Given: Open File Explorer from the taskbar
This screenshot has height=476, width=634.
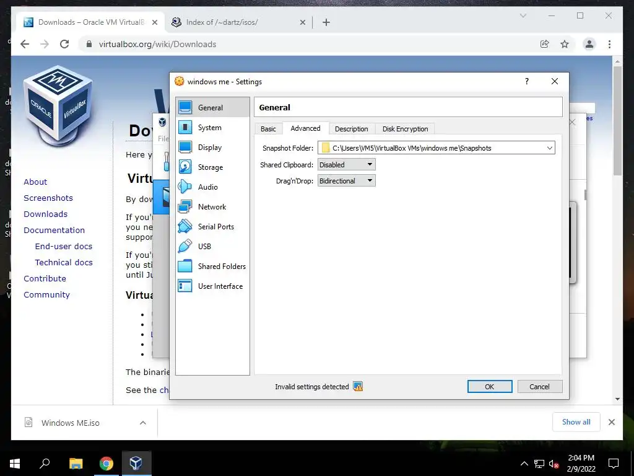Looking at the screenshot, I should tap(76, 464).
